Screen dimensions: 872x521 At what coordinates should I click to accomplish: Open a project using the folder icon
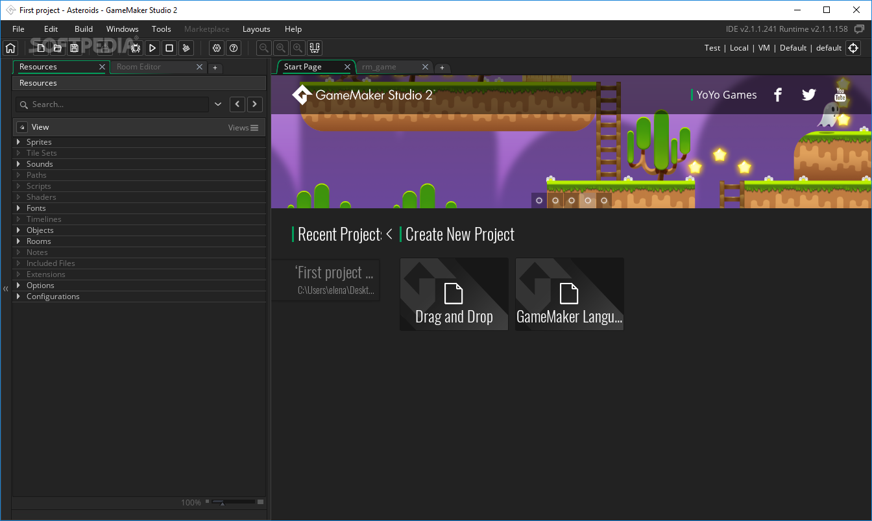pyautogui.click(x=58, y=48)
